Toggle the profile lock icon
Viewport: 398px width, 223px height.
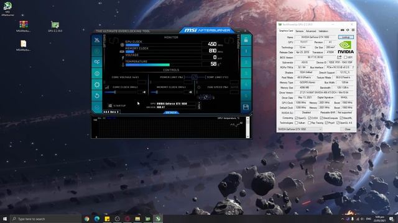(x=246, y=40)
